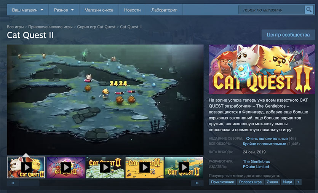Play the fifth trailer thumbnail with lighthouse

tap(184, 167)
